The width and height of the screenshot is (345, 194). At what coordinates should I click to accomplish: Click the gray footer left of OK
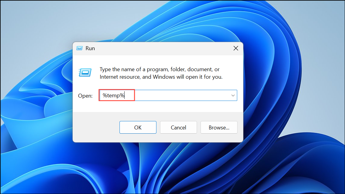tap(96, 127)
